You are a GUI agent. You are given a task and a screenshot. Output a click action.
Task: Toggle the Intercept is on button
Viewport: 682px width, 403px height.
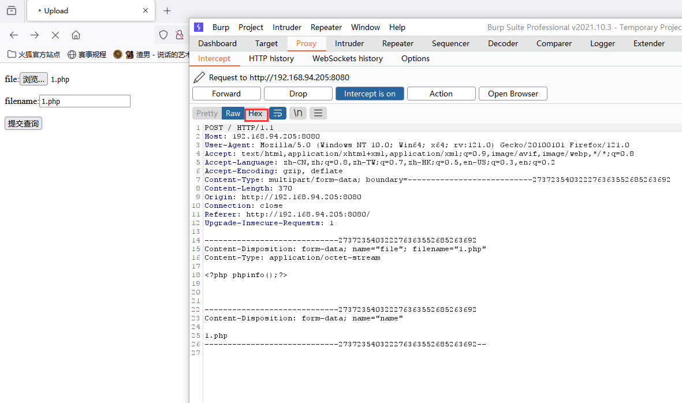pos(370,94)
